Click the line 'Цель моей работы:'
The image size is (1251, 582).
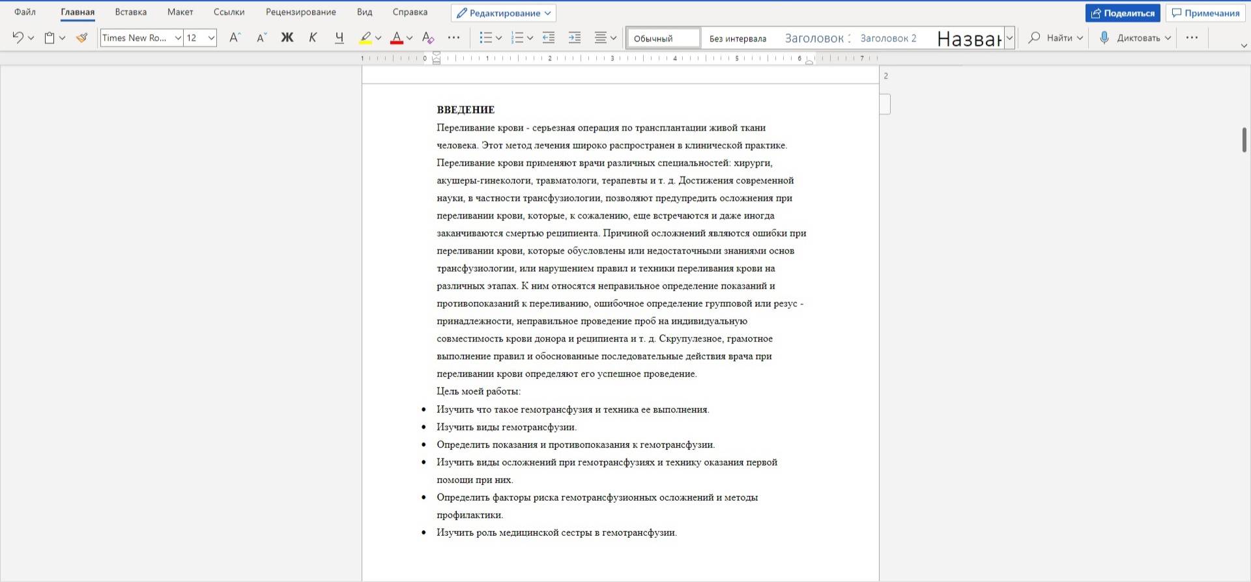[479, 391]
